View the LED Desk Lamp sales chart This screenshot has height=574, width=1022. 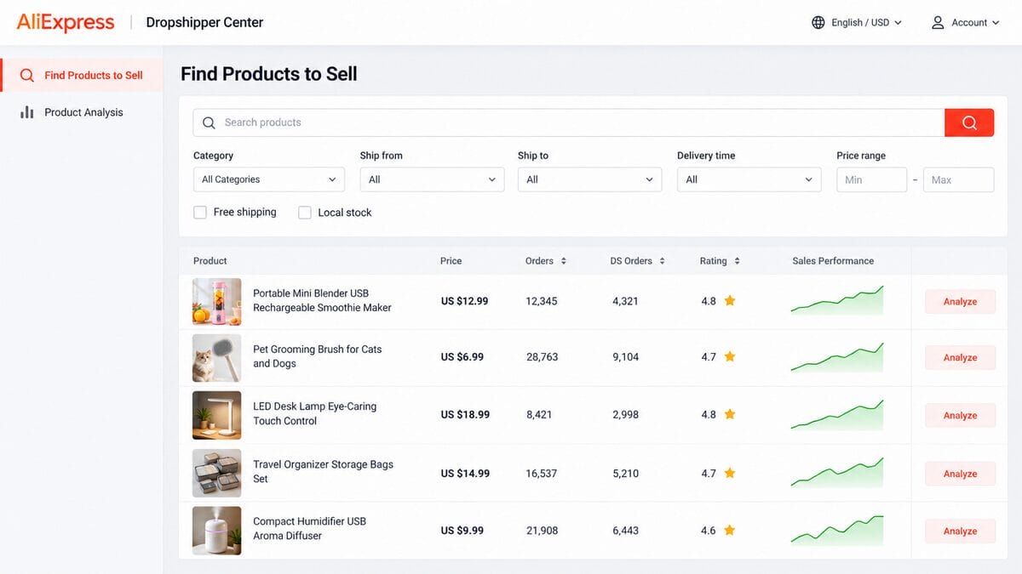point(837,414)
